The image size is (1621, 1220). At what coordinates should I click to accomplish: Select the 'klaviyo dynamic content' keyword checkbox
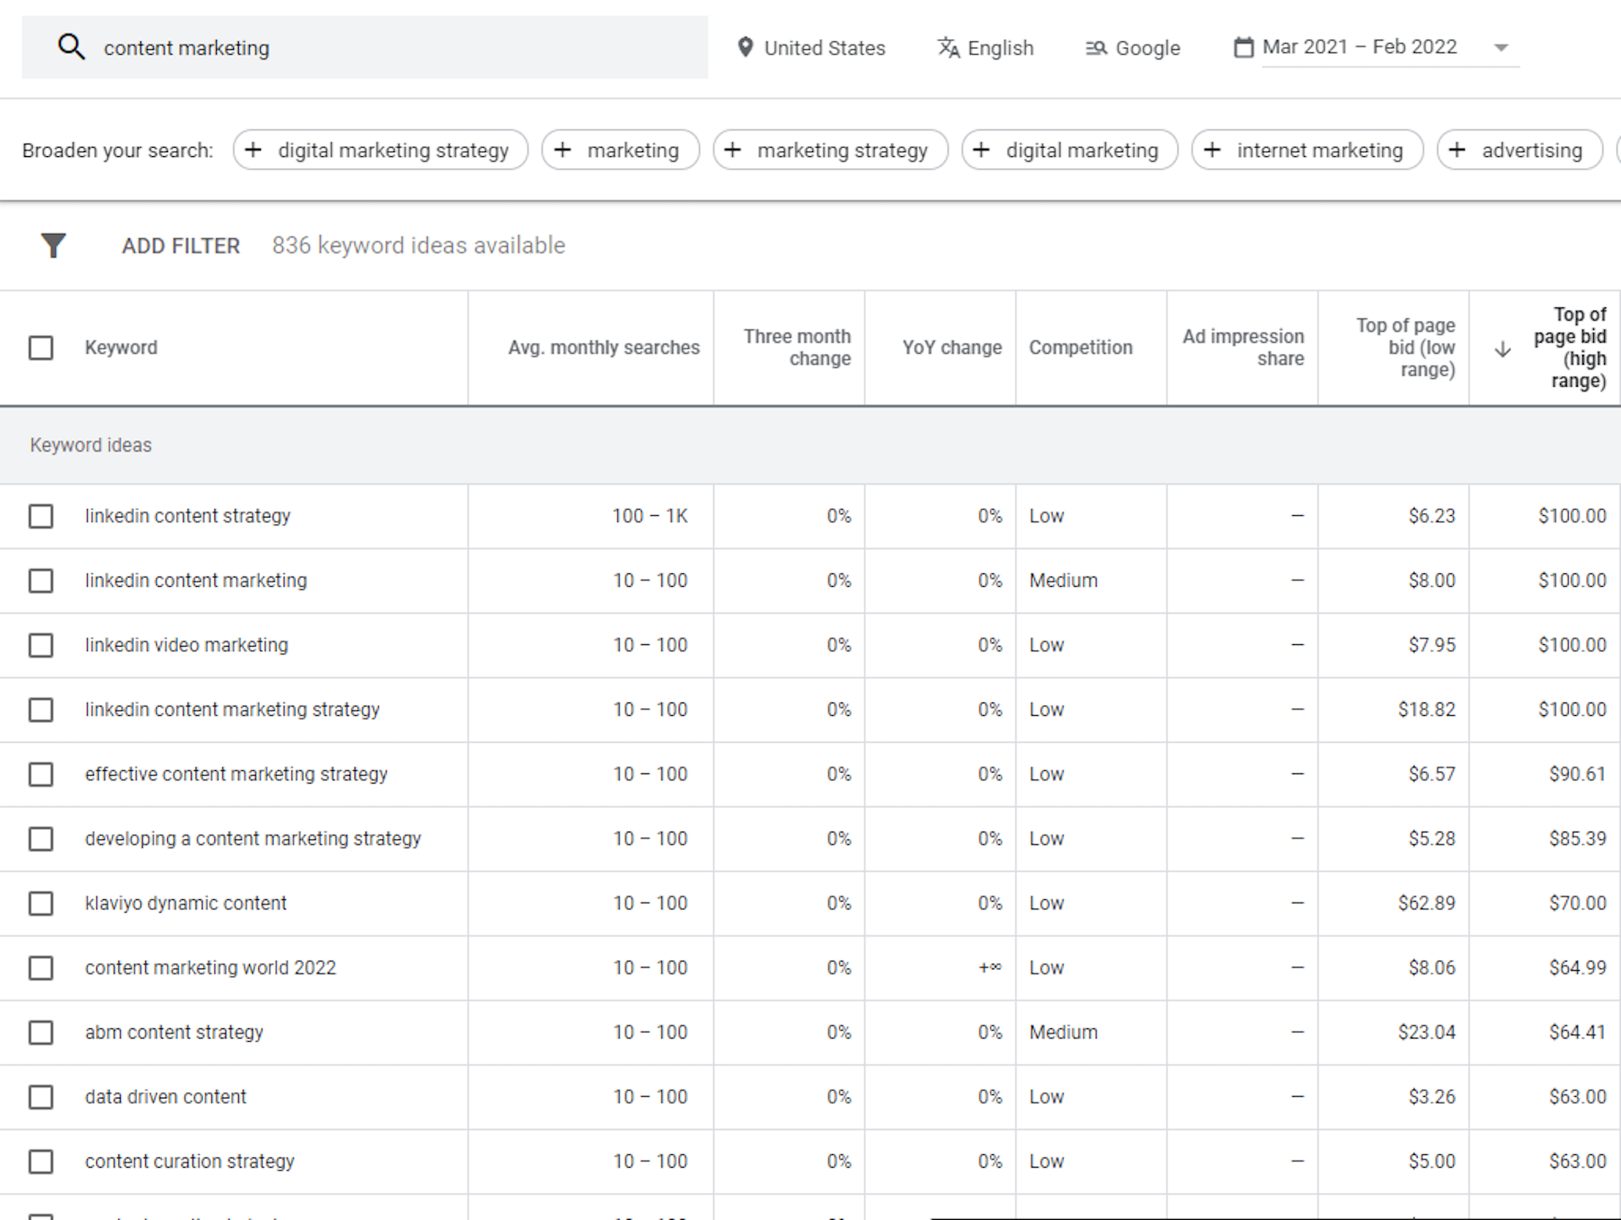point(41,903)
